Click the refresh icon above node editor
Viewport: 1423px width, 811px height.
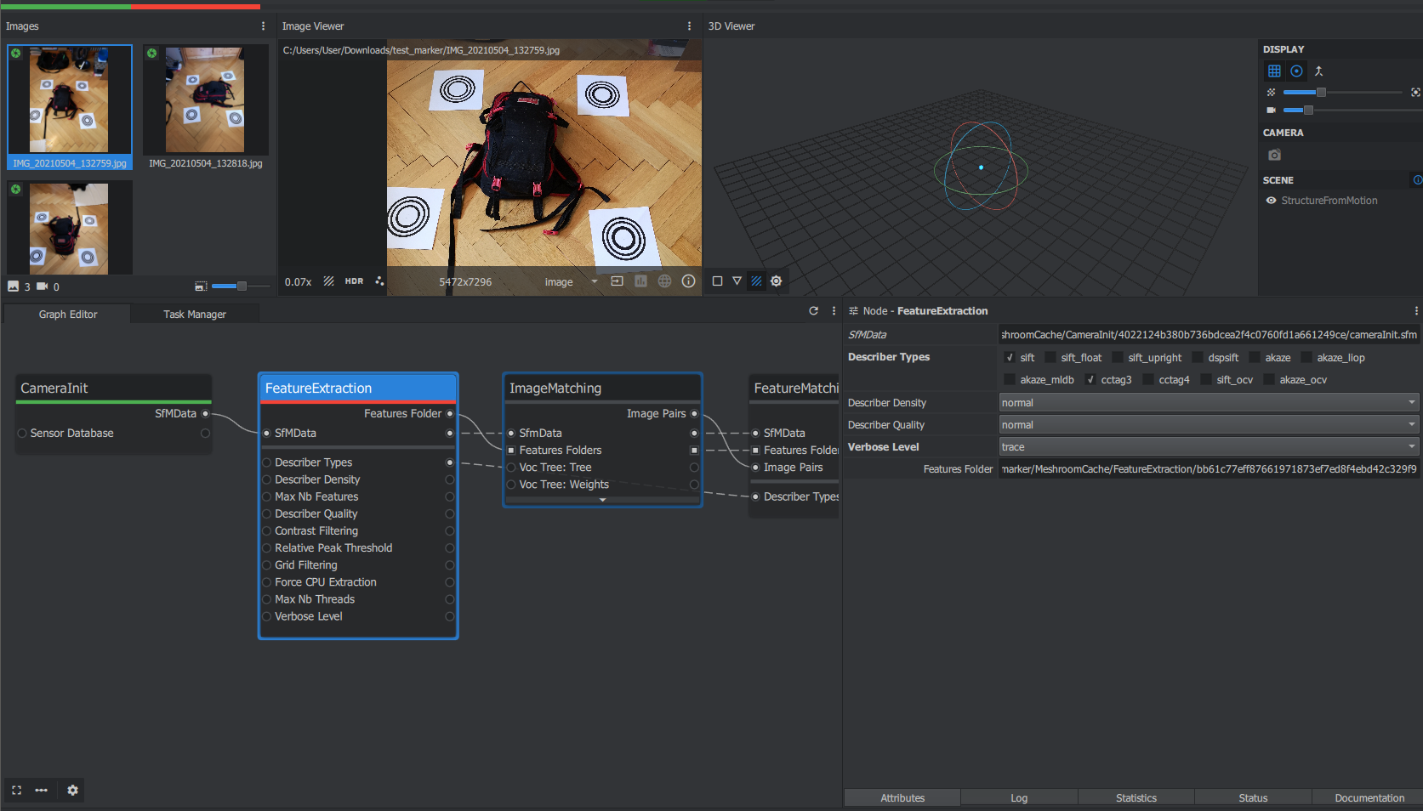[813, 311]
